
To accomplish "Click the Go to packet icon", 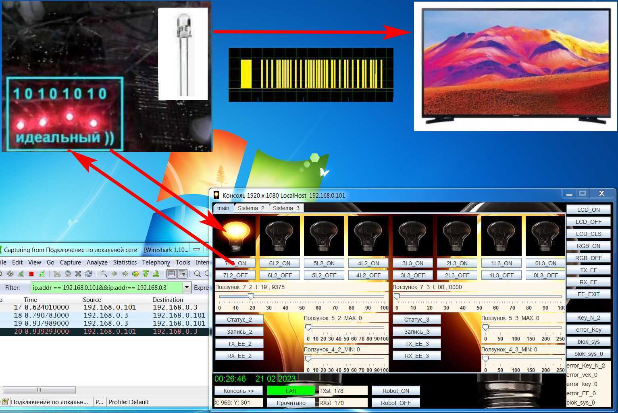I will point(135,274).
